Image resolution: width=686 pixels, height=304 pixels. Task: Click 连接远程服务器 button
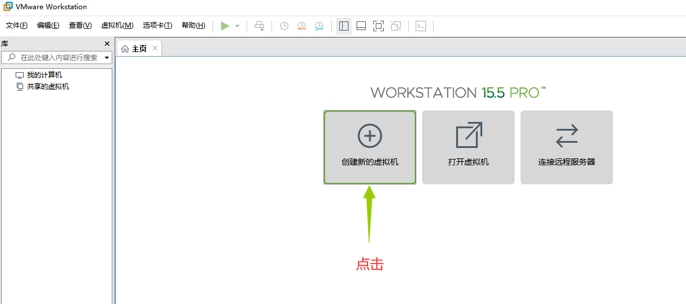(567, 147)
